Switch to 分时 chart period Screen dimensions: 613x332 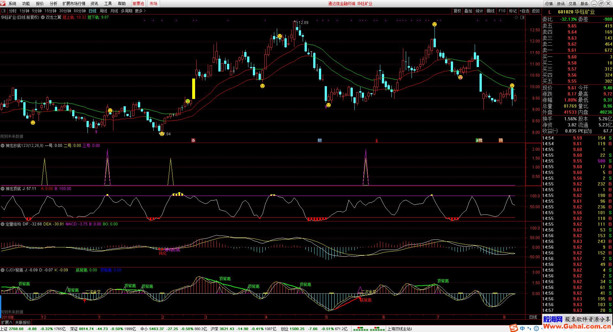12,11
